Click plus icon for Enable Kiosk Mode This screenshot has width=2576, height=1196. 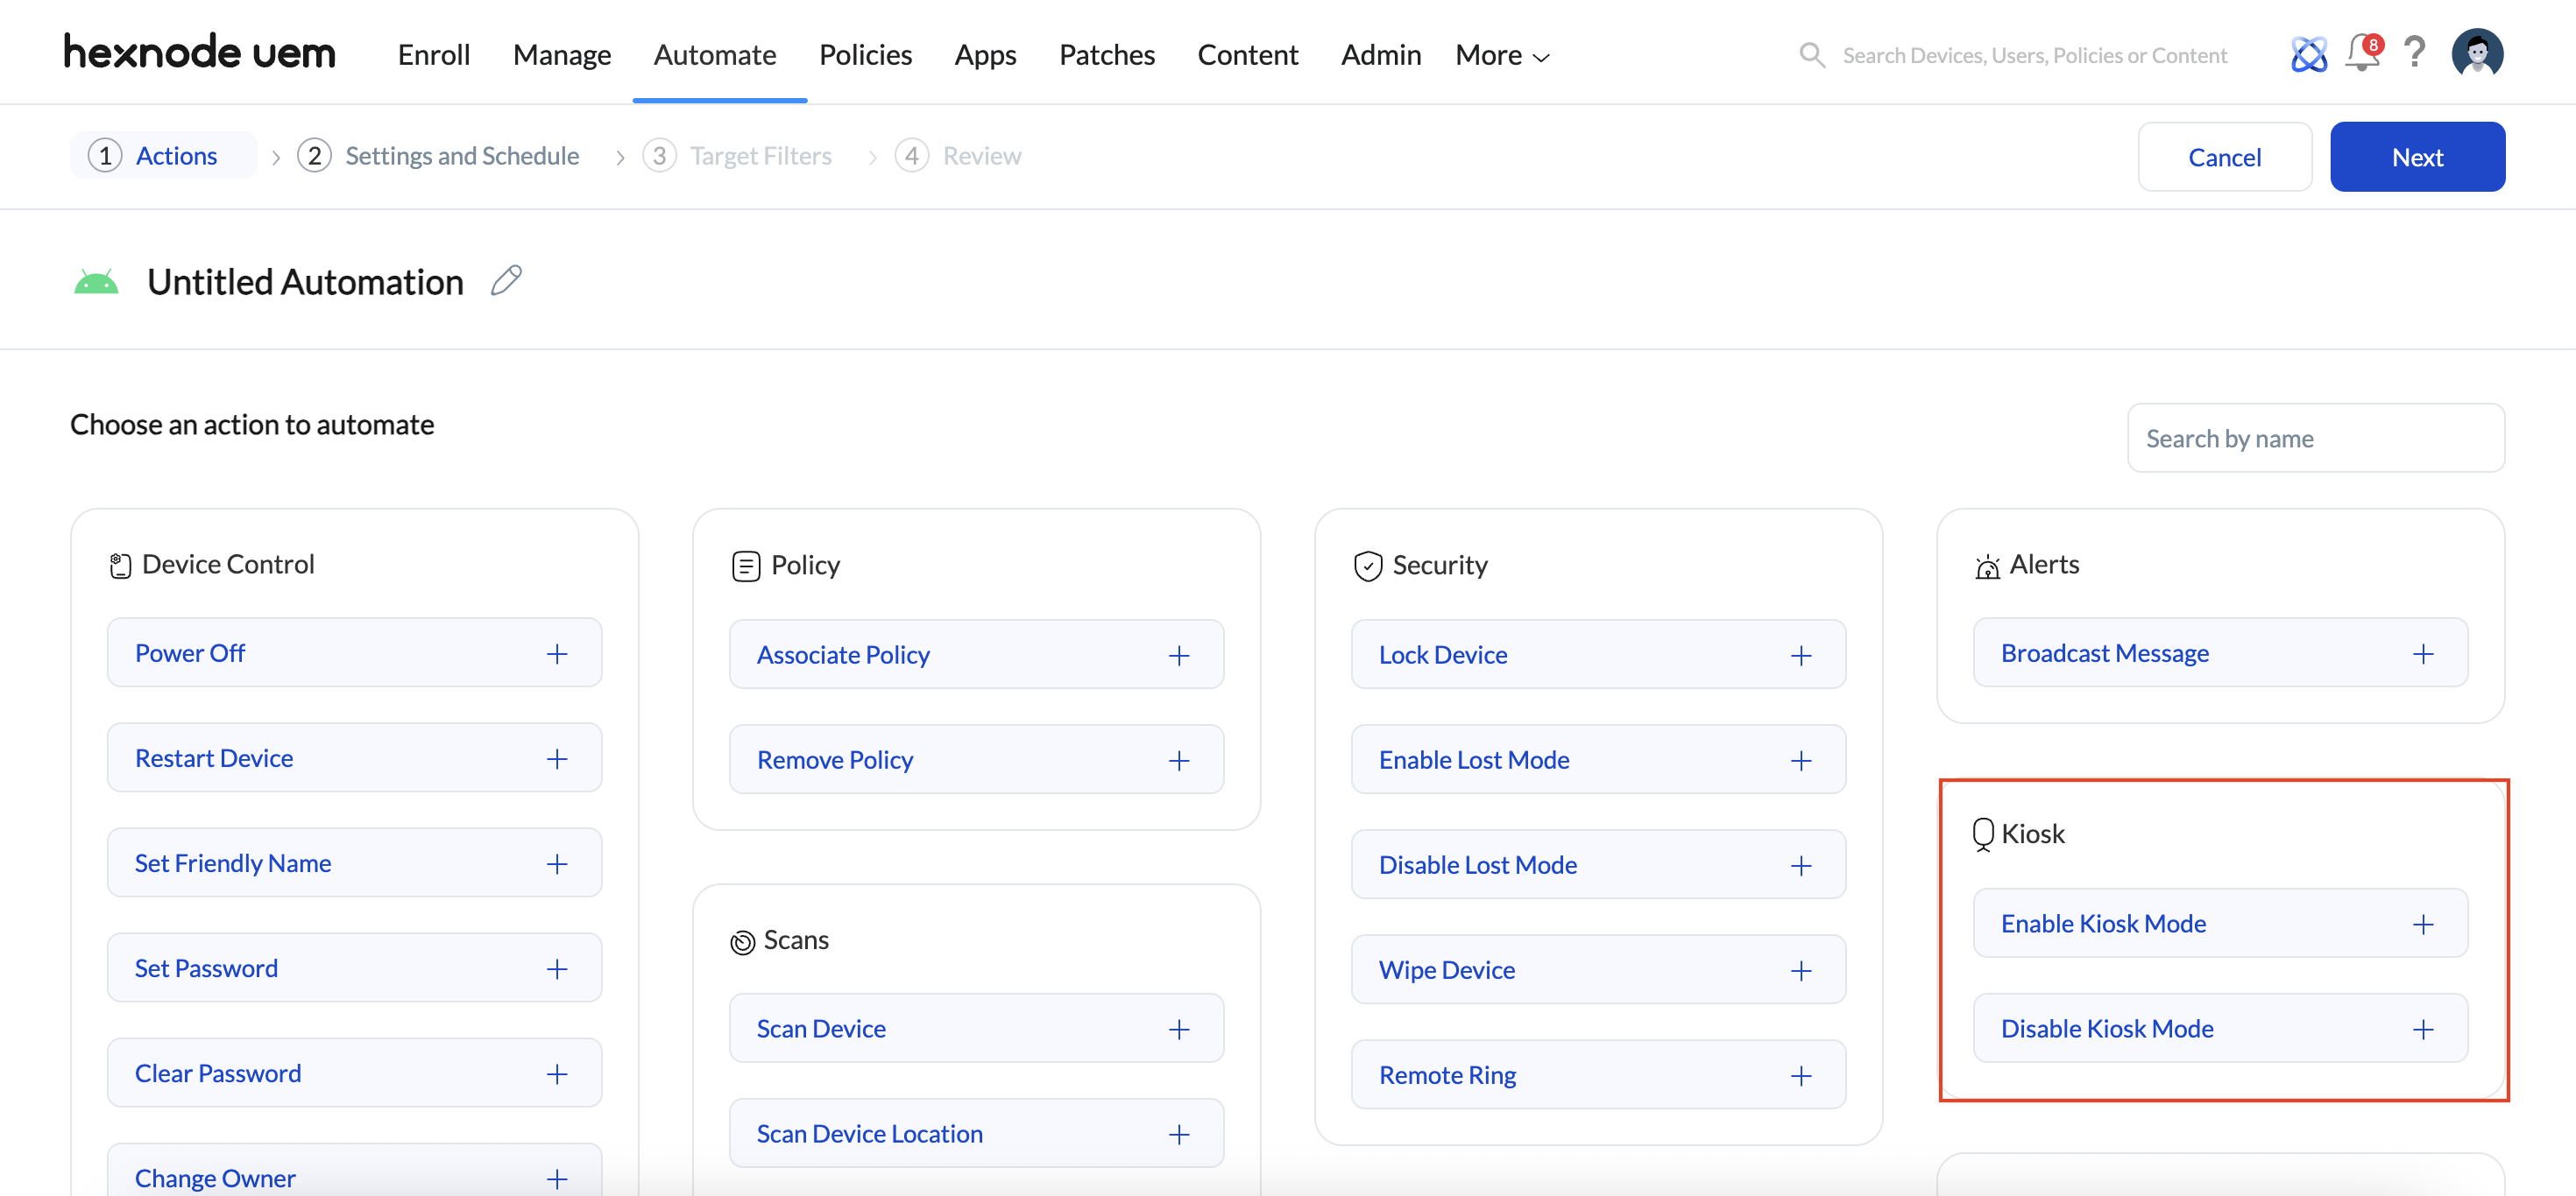[x=2422, y=925]
